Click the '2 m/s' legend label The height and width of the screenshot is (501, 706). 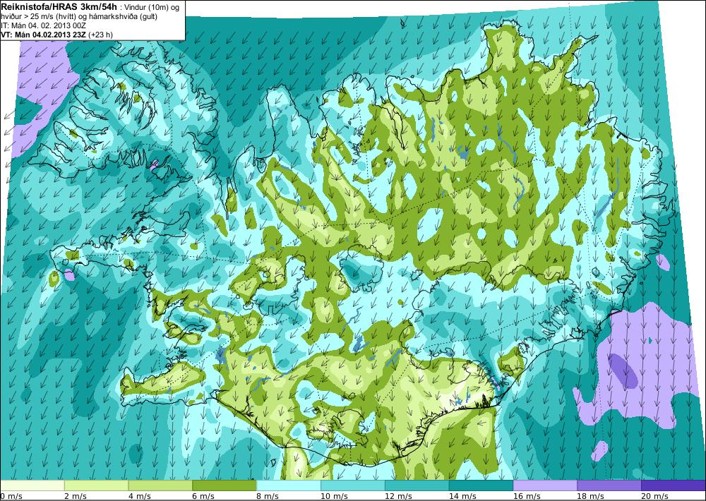76,496
